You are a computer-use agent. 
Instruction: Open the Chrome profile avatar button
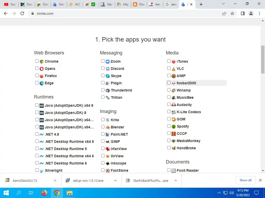(x=251, y=13)
